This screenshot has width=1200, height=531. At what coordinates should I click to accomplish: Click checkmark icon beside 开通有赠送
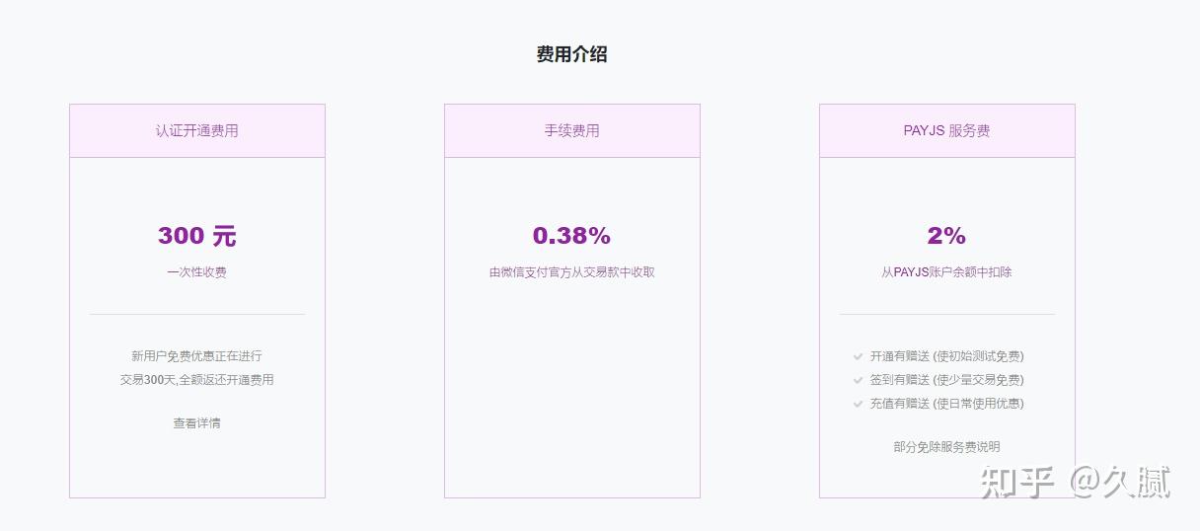[x=859, y=356]
